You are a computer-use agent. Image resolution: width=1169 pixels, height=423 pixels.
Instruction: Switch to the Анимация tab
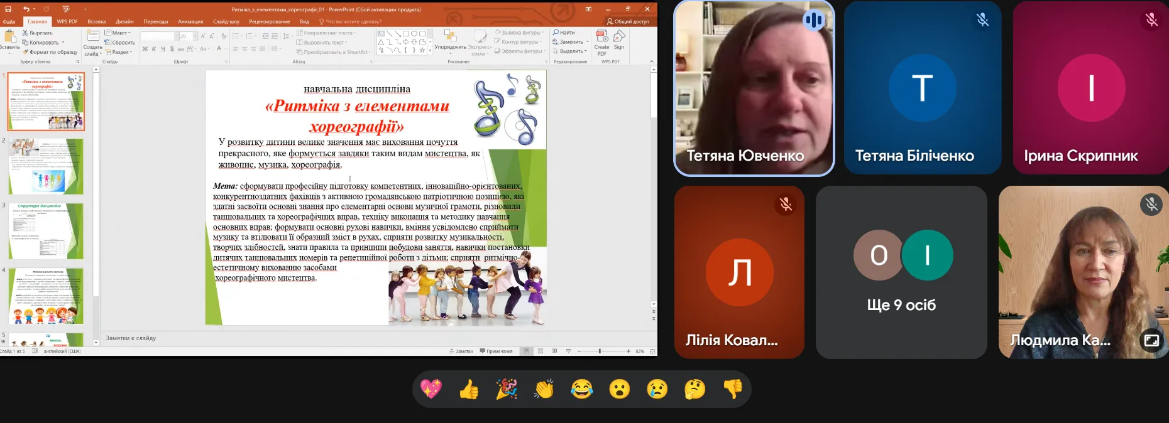coord(190,21)
